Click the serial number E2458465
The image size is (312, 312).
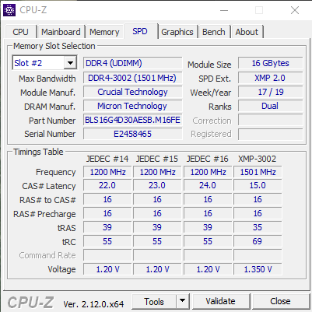point(132,134)
